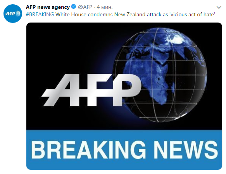Click the silver AFP logo in image

[x=91, y=90]
